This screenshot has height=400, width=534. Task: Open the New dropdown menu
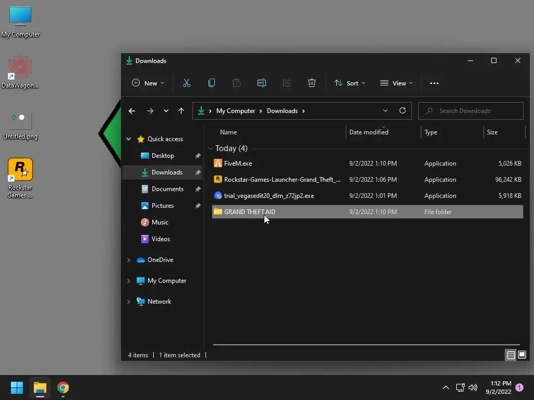pos(148,83)
